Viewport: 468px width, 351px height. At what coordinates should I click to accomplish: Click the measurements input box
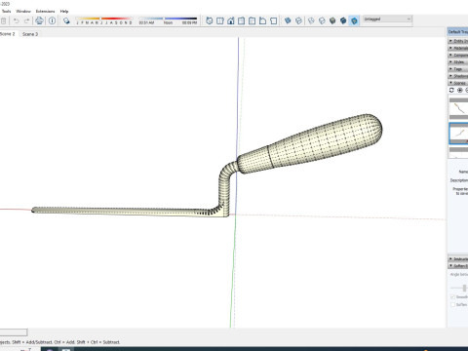point(14,332)
